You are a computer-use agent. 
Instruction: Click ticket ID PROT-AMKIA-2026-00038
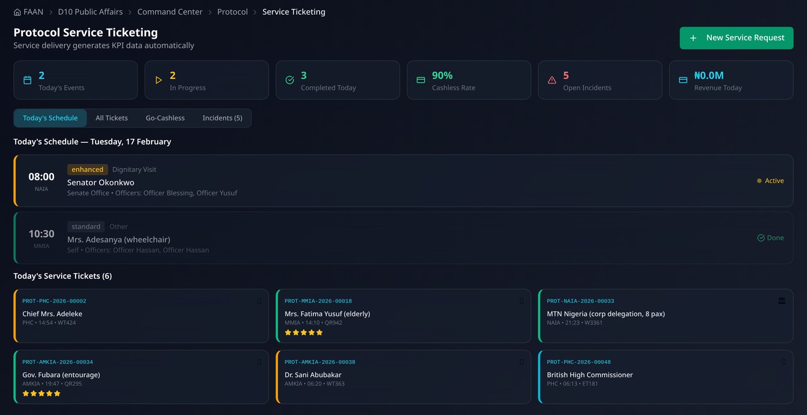pos(320,363)
